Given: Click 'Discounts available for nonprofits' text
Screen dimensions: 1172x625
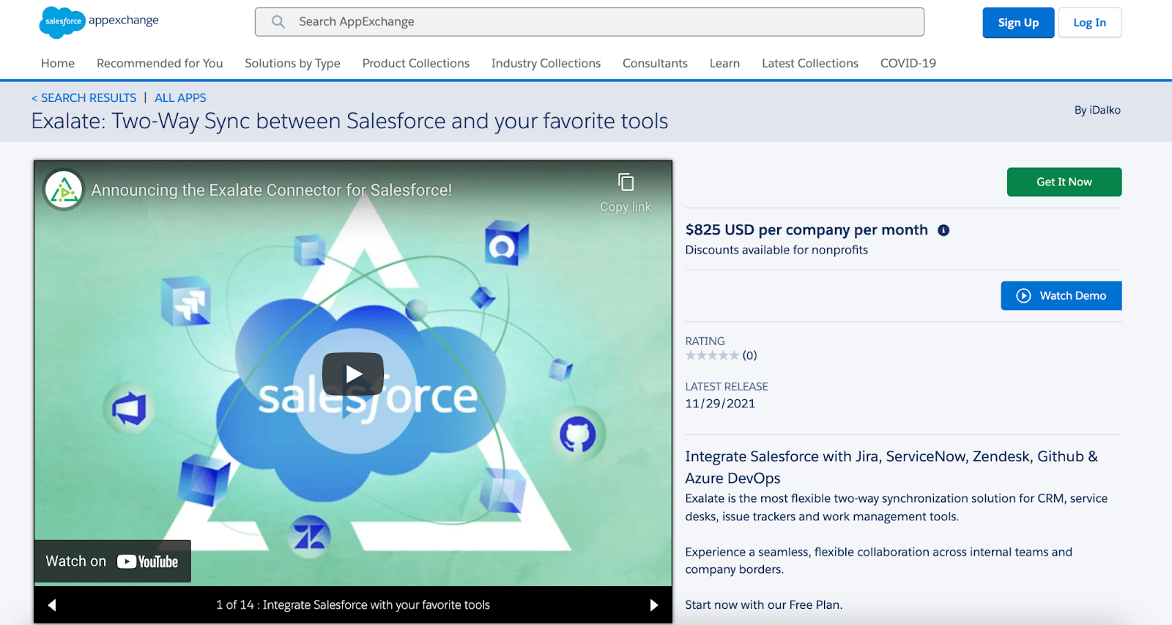Looking at the screenshot, I should tap(776, 250).
